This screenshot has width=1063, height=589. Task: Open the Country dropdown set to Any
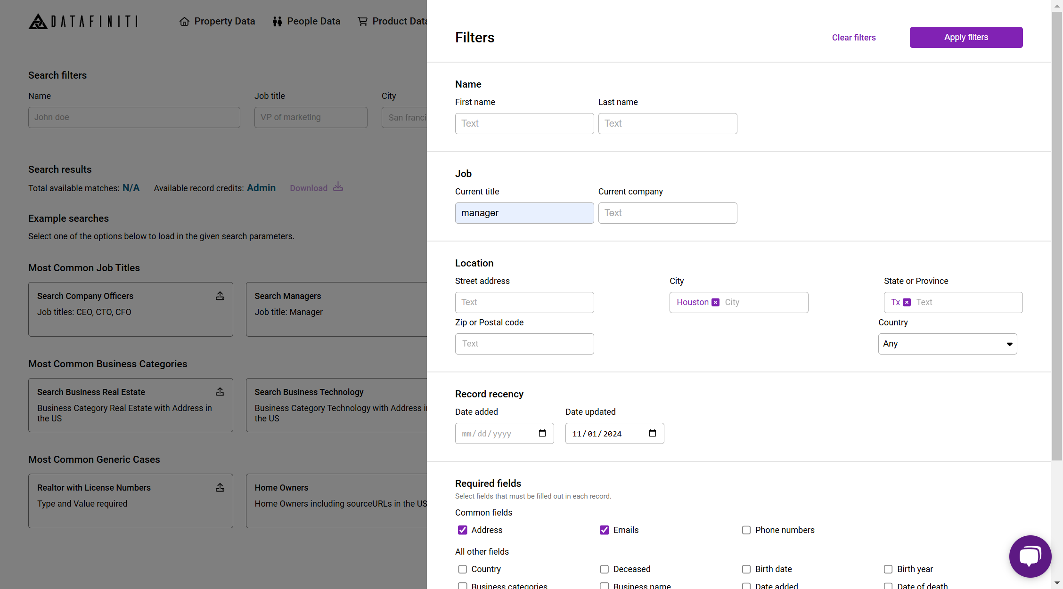tap(948, 344)
